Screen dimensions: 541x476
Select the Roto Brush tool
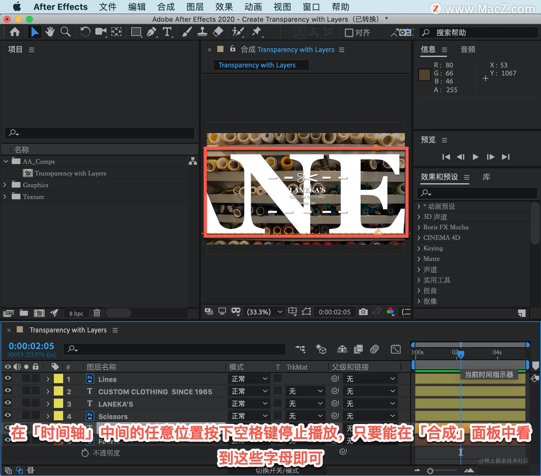(237, 32)
